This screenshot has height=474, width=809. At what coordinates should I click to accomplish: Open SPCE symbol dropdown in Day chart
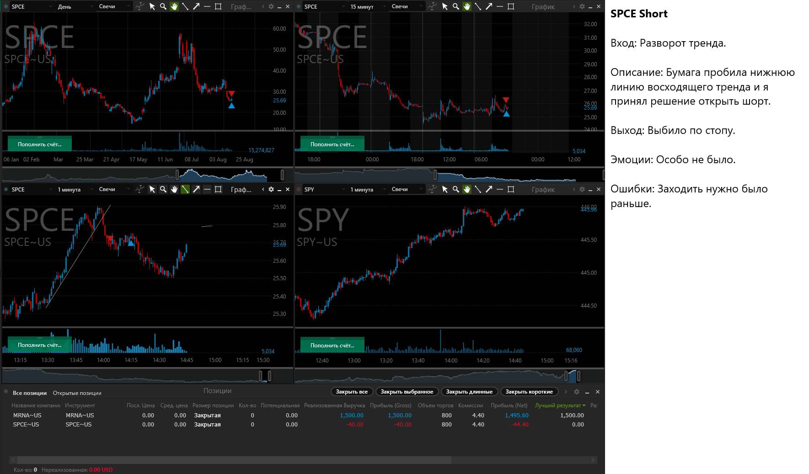click(31, 6)
